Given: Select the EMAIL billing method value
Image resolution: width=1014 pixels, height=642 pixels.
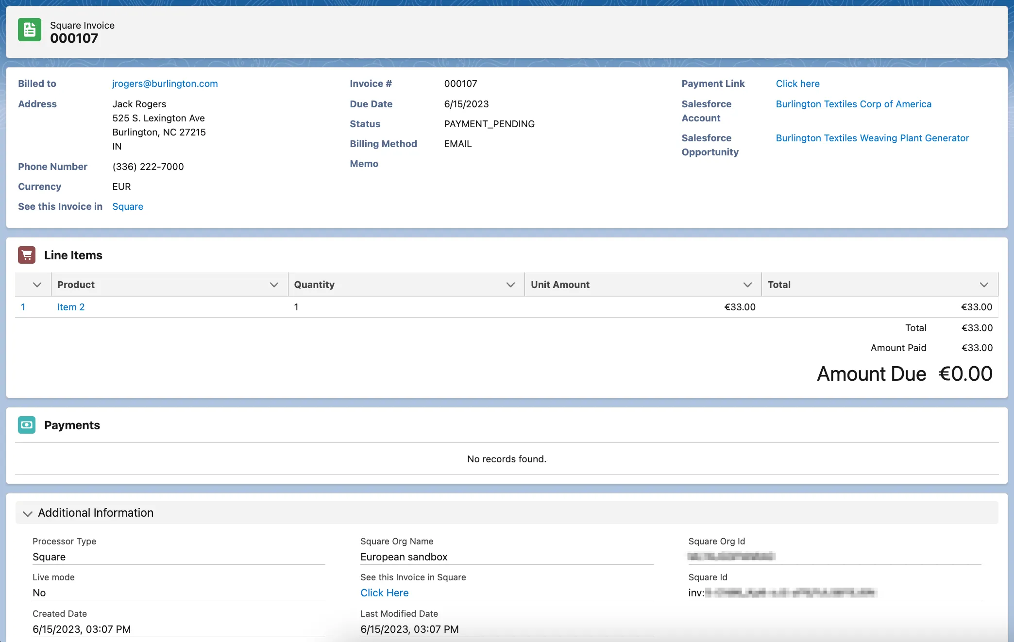Looking at the screenshot, I should click(x=458, y=144).
